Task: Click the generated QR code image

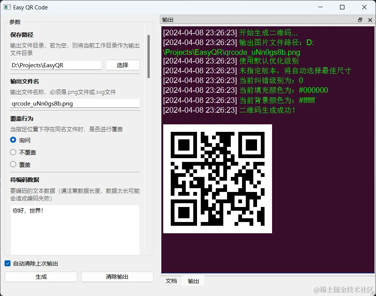Action: click(x=218, y=178)
